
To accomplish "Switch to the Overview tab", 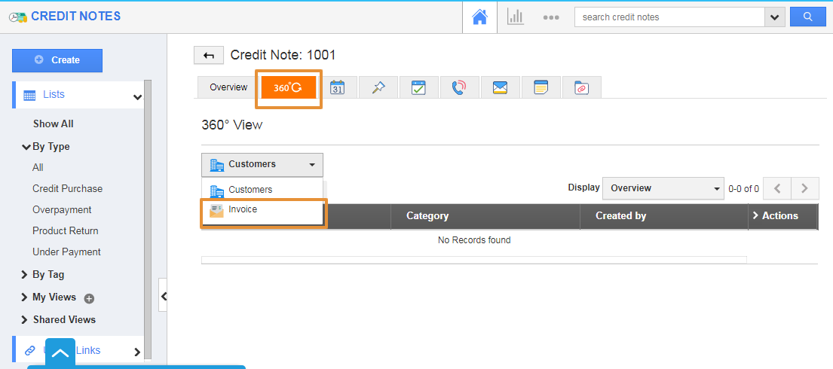I will (x=228, y=87).
